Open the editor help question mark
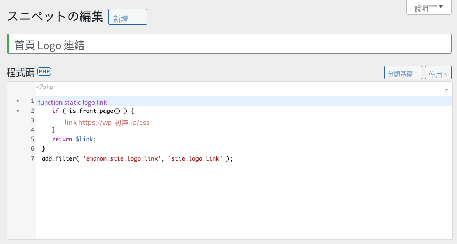 click(446, 91)
